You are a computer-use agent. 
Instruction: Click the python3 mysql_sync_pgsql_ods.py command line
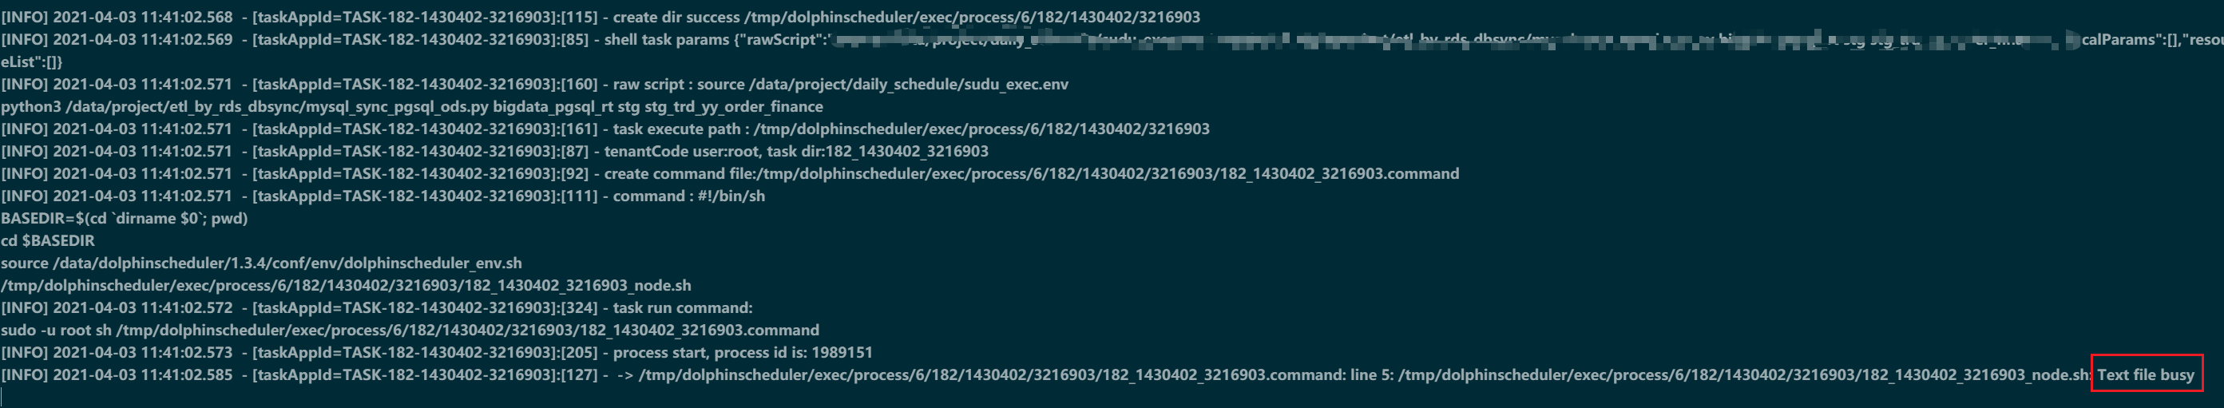click(412, 106)
